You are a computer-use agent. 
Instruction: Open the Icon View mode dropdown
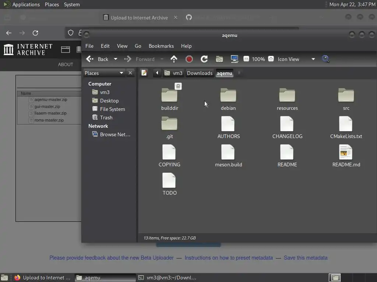pos(296,59)
